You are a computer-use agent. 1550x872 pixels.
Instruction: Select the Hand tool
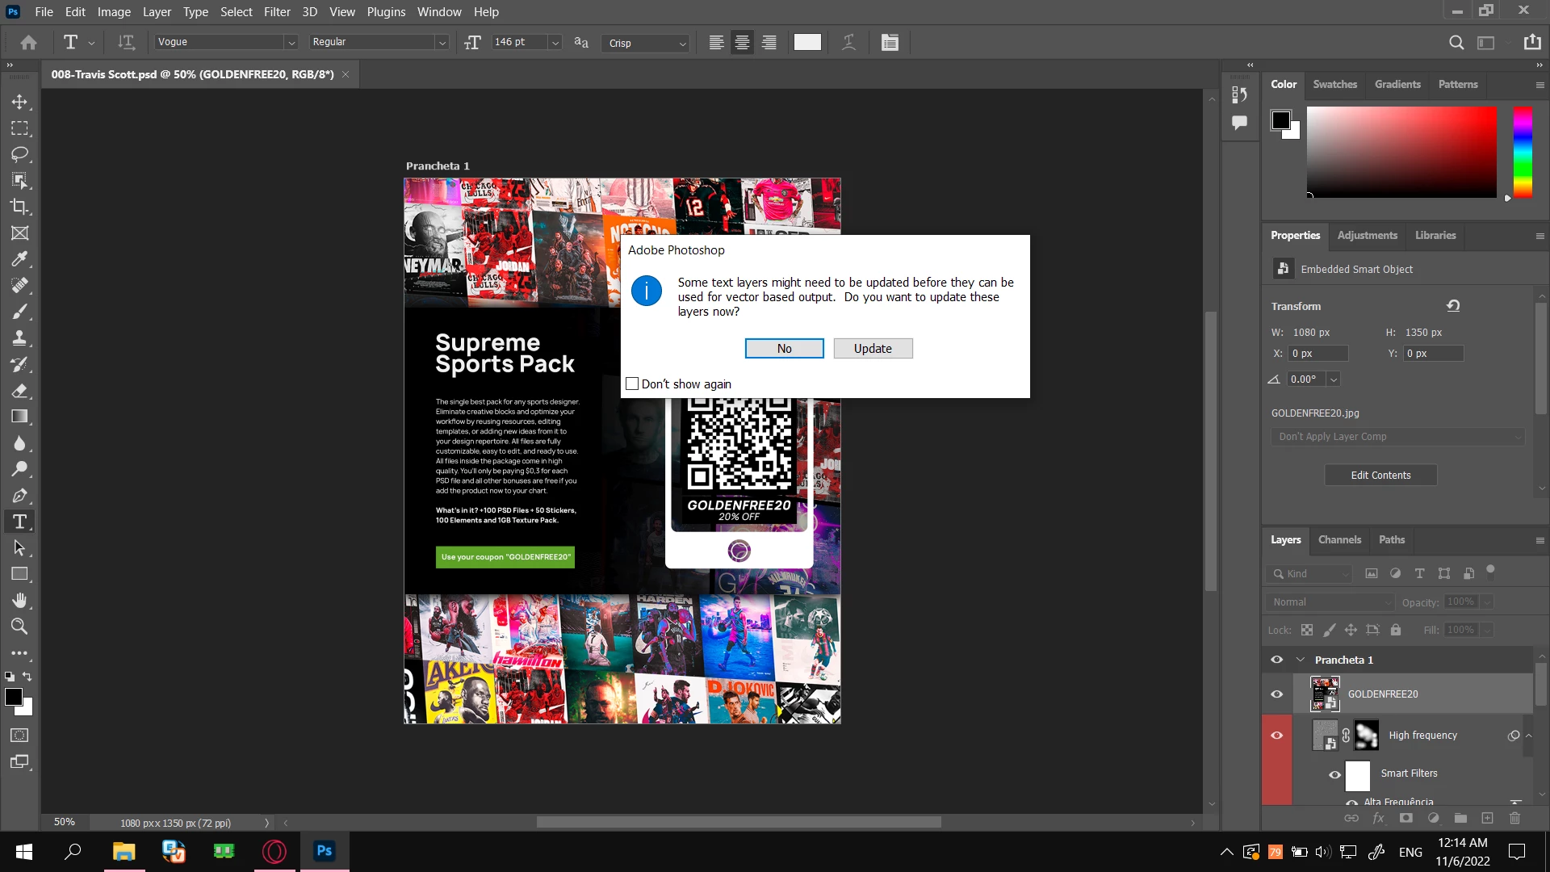tap(19, 600)
